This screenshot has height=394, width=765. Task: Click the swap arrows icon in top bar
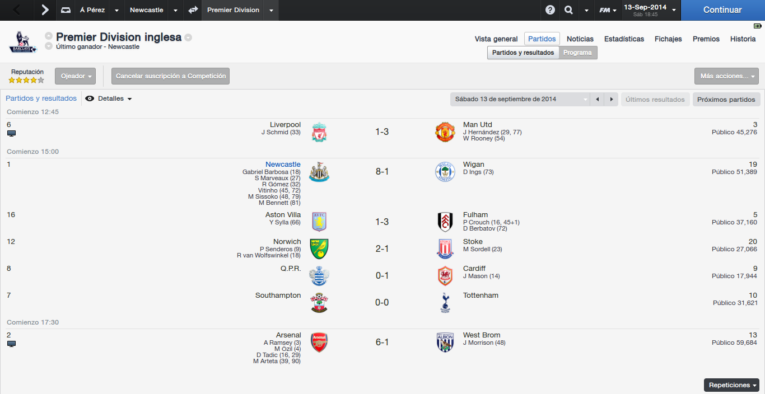[193, 10]
